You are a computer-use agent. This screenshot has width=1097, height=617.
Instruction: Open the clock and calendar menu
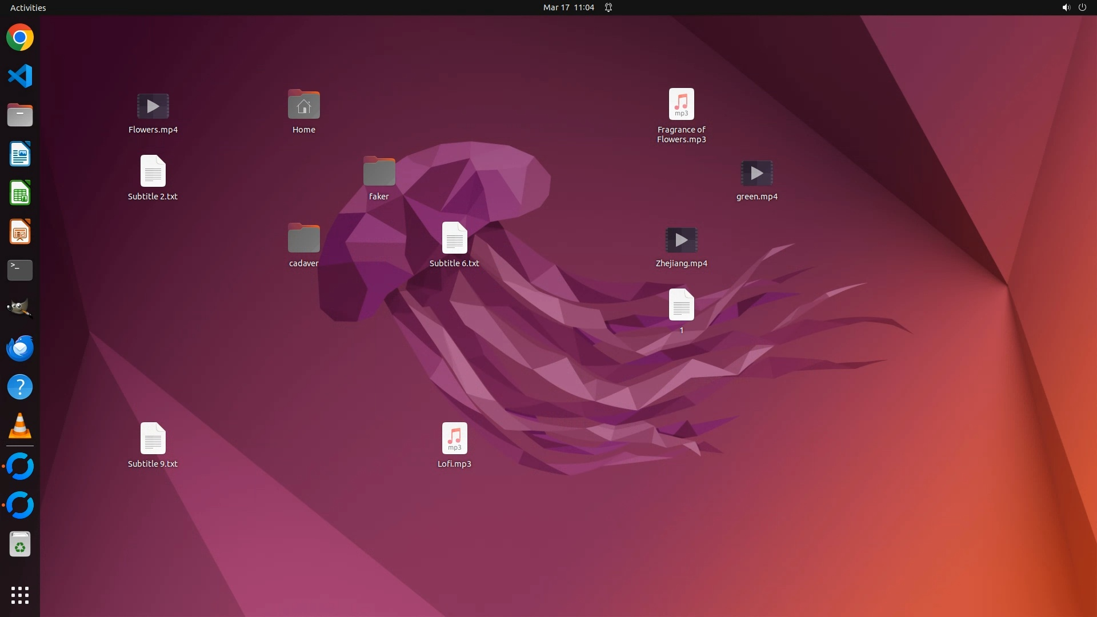pyautogui.click(x=568, y=7)
